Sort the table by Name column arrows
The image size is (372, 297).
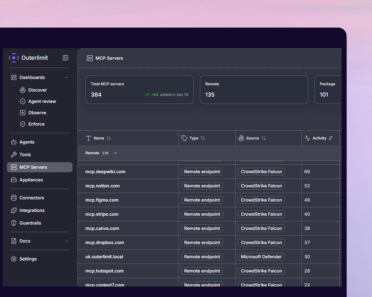tap(109, 138)
